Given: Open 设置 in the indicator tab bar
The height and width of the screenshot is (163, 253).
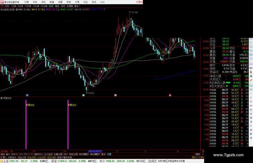Looking at the screenshot, I should click(109, 154).
